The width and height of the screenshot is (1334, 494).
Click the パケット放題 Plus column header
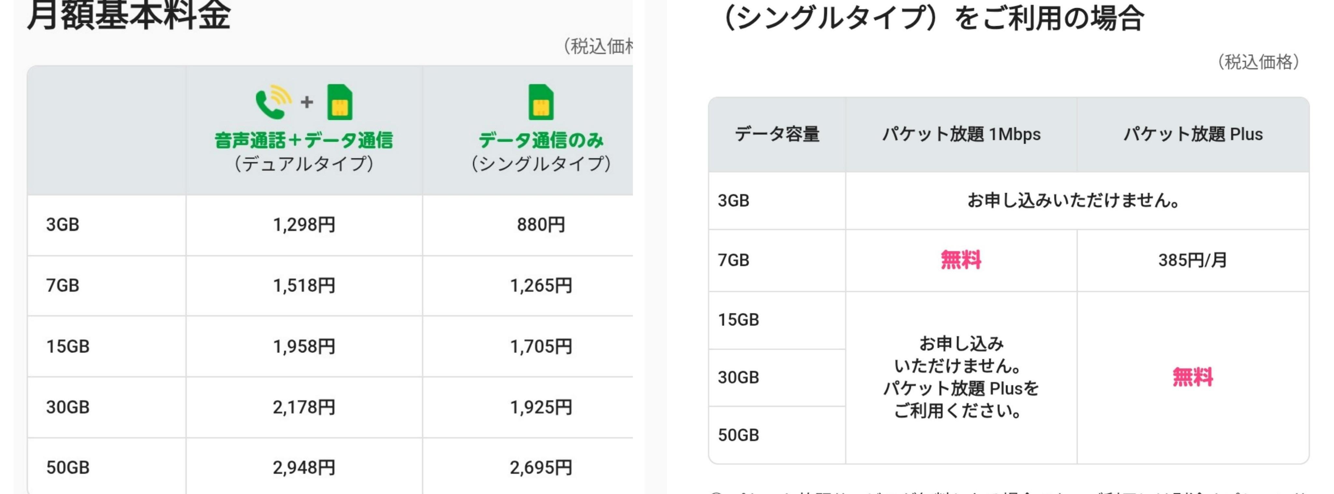pos(1193,134)
